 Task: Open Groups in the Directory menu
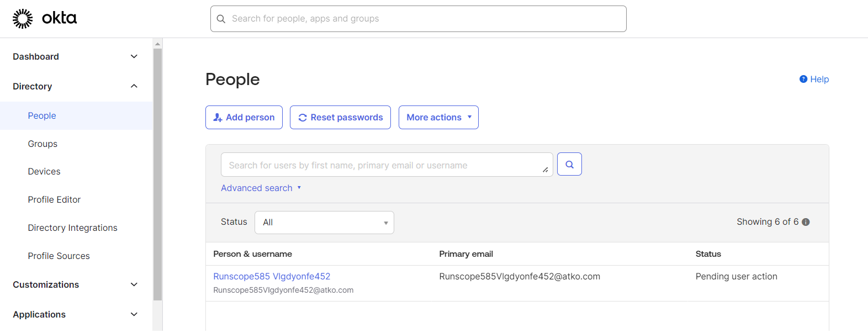pos(43,144)
